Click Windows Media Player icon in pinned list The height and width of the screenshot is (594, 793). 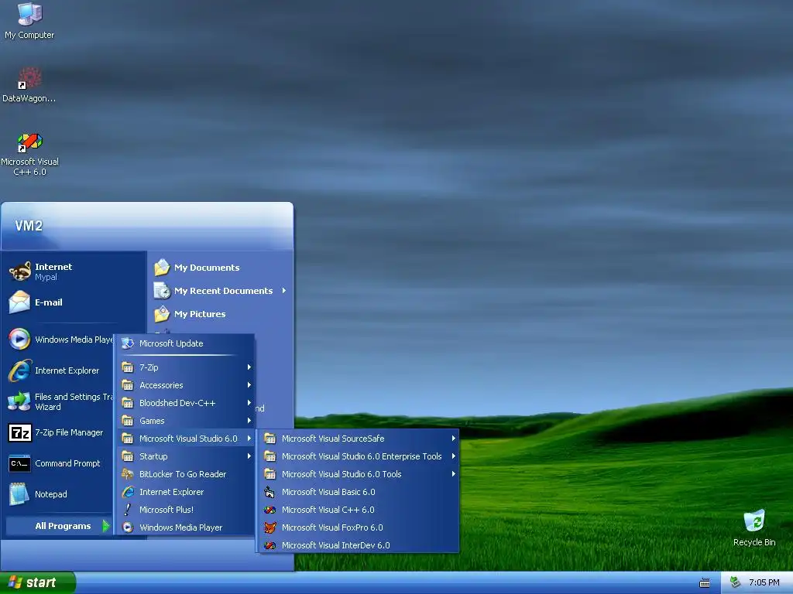click(19, 339)
